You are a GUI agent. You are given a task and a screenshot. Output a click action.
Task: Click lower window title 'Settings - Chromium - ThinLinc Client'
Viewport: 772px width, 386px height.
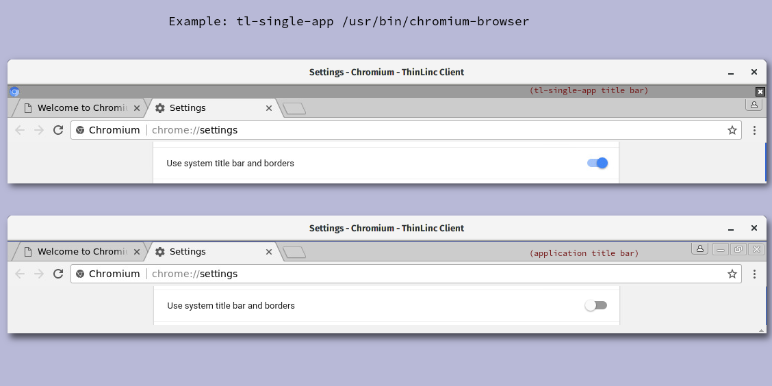pyautogui.click(x=387, y=228)
